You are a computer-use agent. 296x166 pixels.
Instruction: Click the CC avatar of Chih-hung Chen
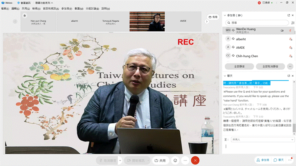click(228, 55)
